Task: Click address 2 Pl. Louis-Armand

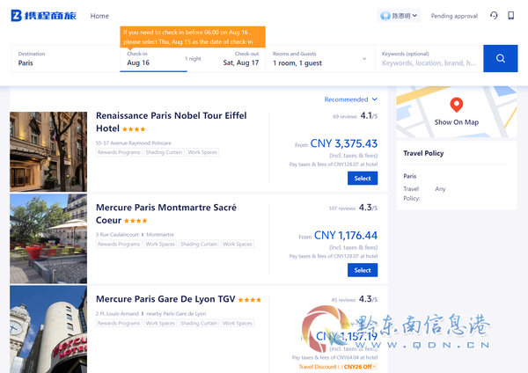Action: coord(117,314)
